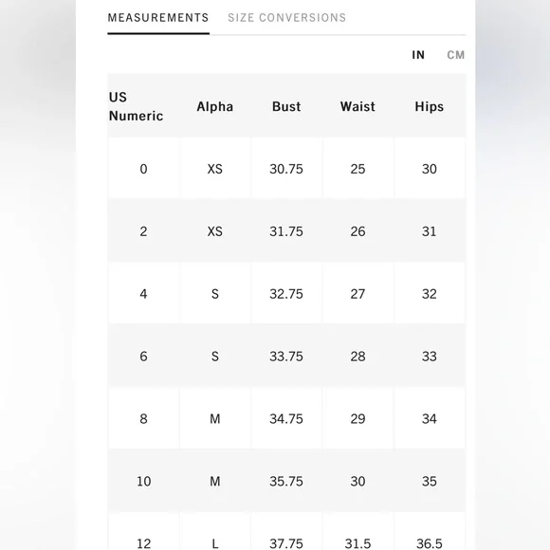Select the IN unit option
Screen dimensions: 550x550
pos(418,55)
